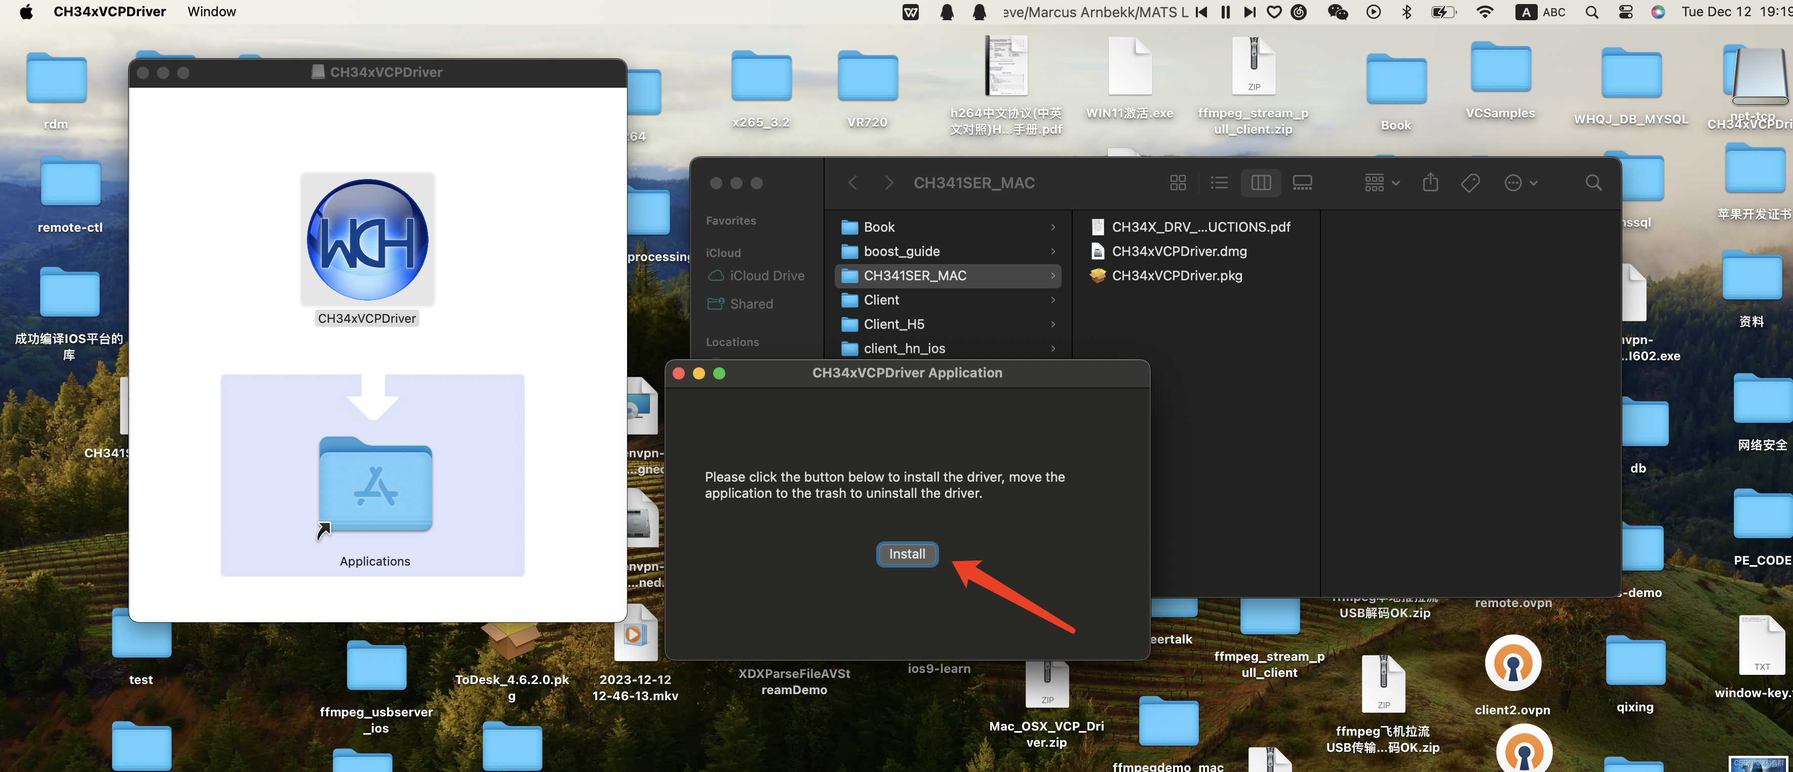Image resolution: width=1793 pixels, height=772 pixels.
Task: Open Spotlight search in menu bar
Action: [x=1592, y=12]
